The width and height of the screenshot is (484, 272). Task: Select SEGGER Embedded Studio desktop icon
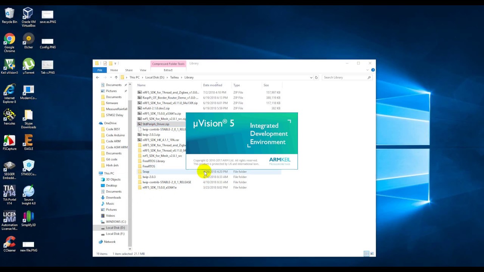9,170
